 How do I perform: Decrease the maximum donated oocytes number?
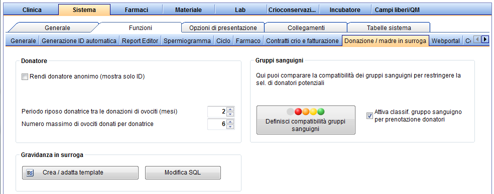(230, 126)
